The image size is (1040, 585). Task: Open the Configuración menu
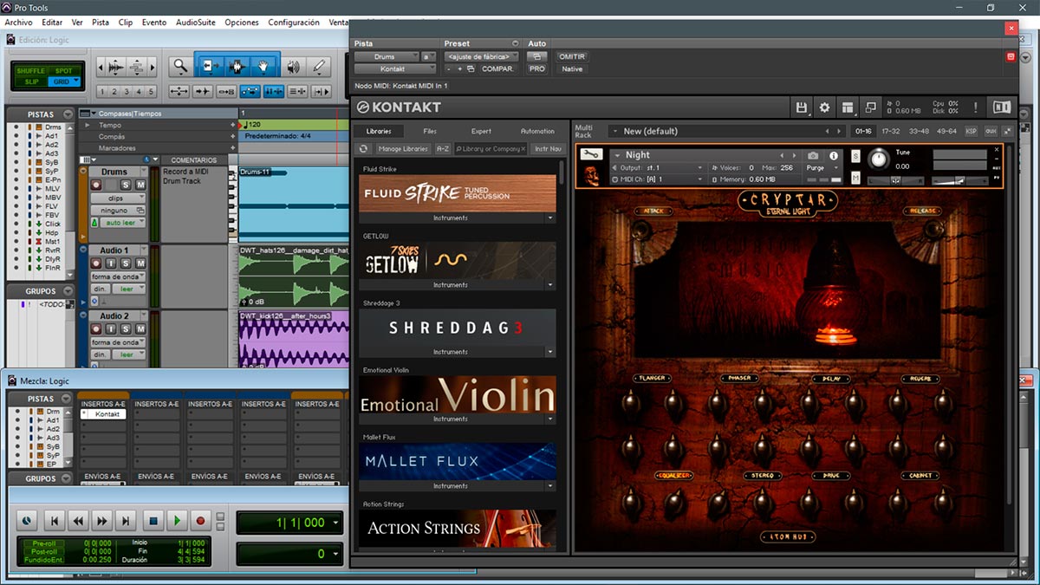click(x=294, y=22)
